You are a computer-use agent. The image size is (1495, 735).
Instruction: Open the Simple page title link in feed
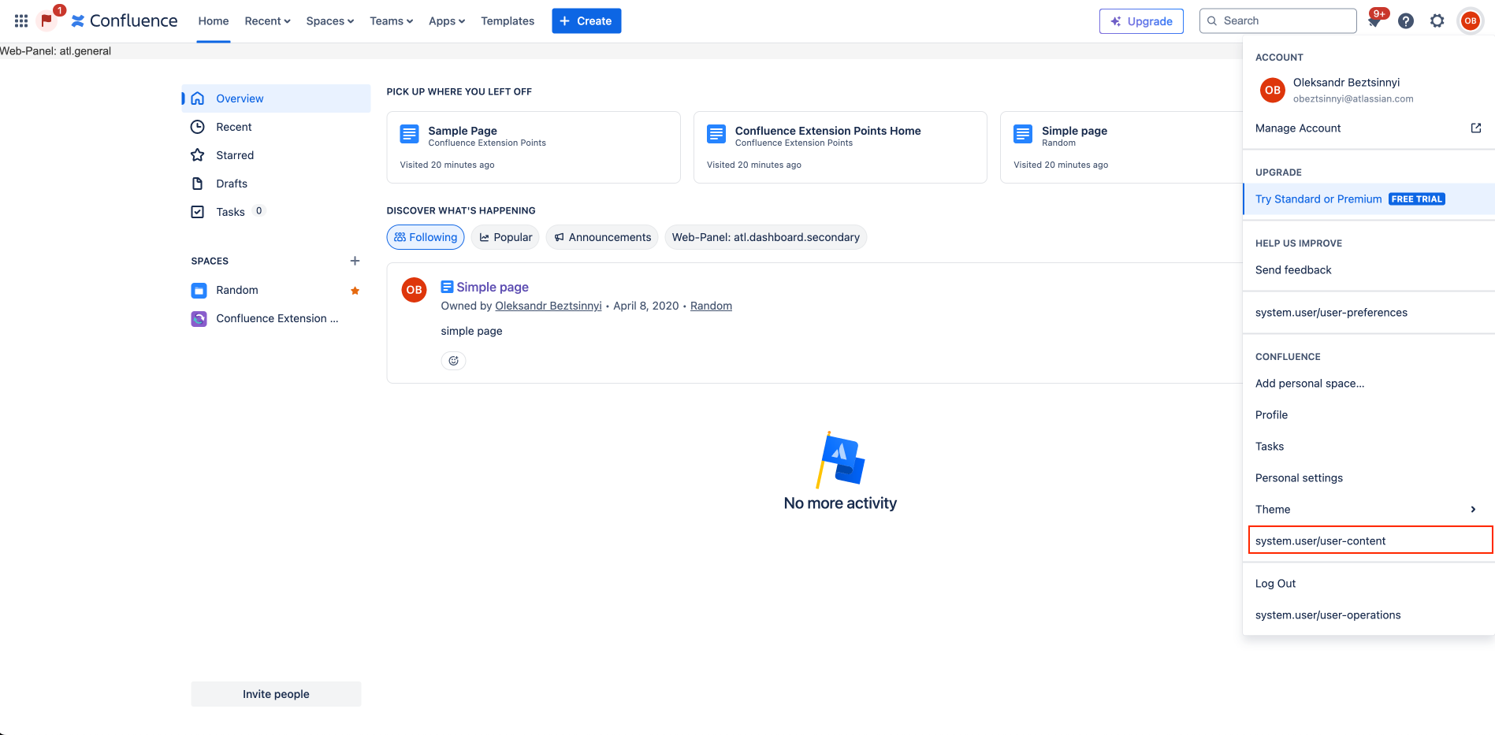click(x=493, y=287)
